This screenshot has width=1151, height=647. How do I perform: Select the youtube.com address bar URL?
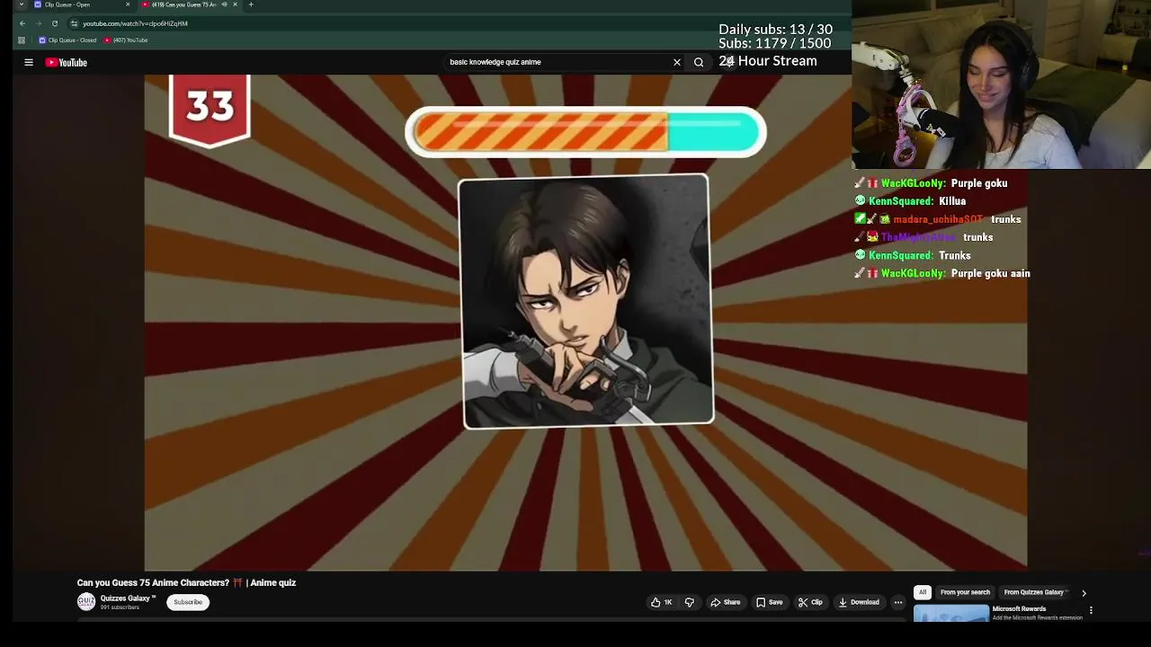[135, 23]
